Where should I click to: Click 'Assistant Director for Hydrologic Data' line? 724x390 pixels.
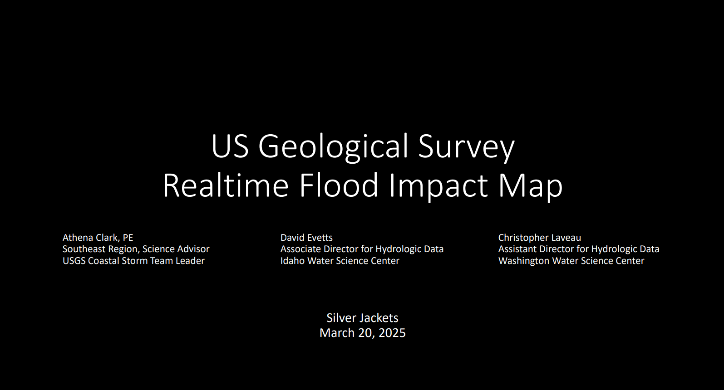579,249
